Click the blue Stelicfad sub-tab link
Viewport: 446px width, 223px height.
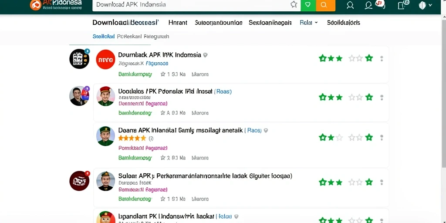click(x=104, y=37)
